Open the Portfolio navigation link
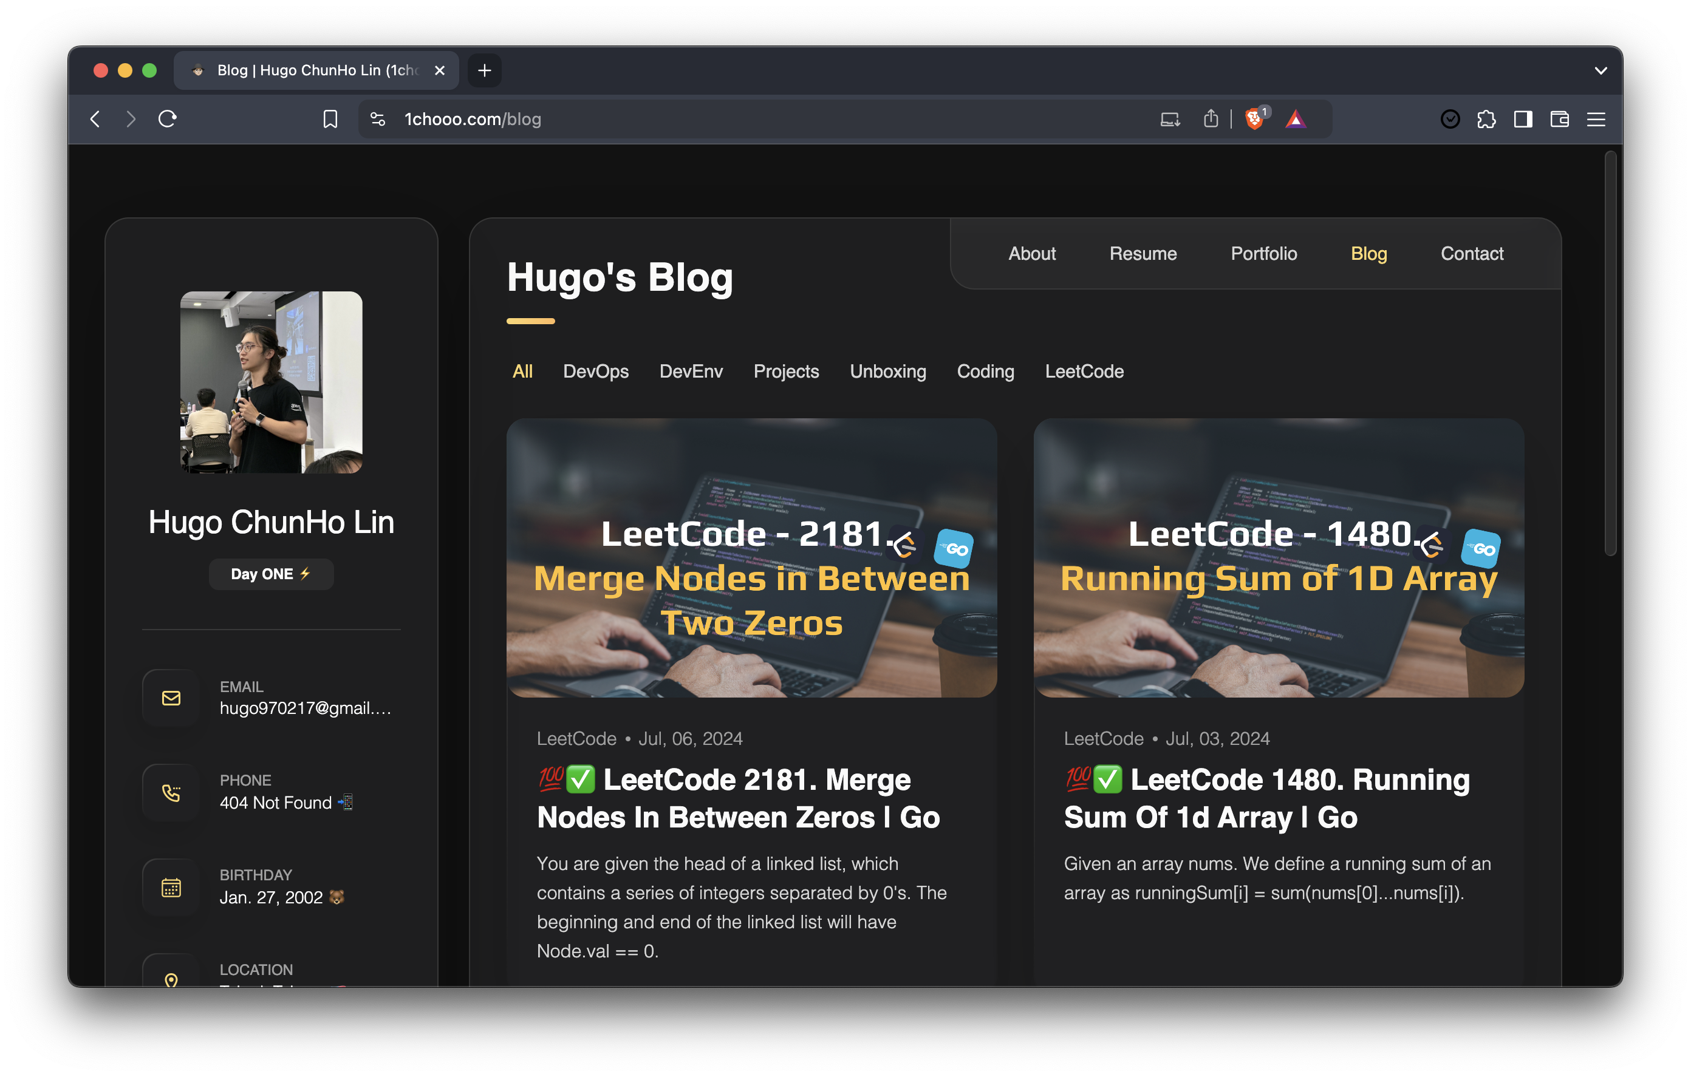The width and height of the screenshot is (1691, 1077). click(x=1263, y=253)
